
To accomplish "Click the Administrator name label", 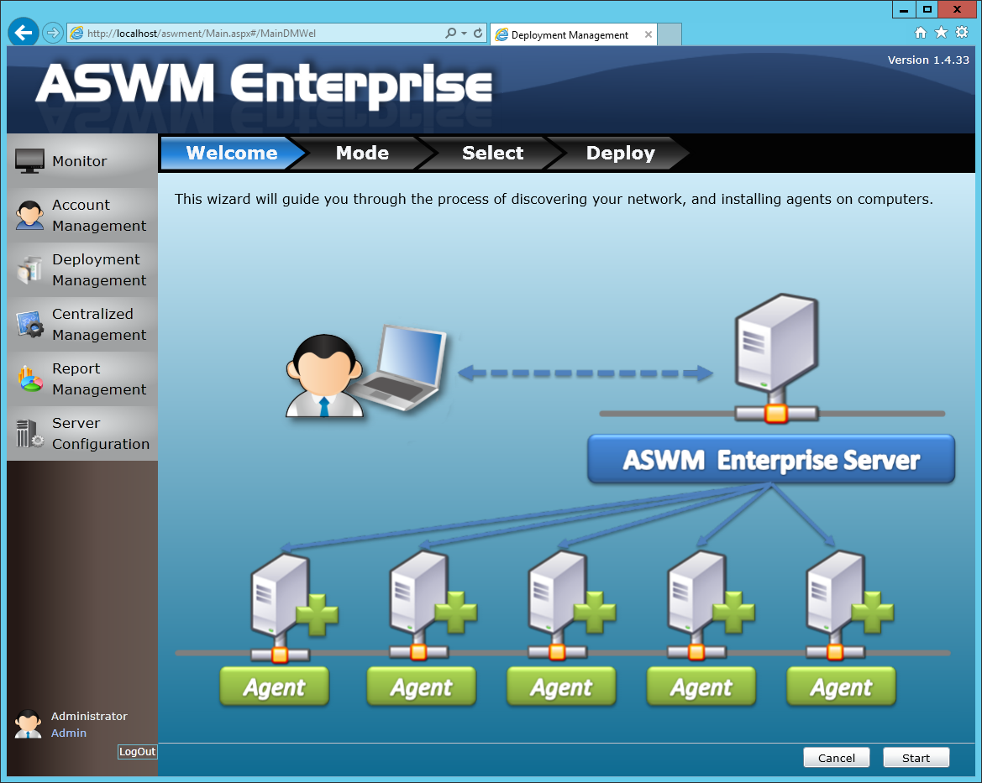I will coord(89,716).
